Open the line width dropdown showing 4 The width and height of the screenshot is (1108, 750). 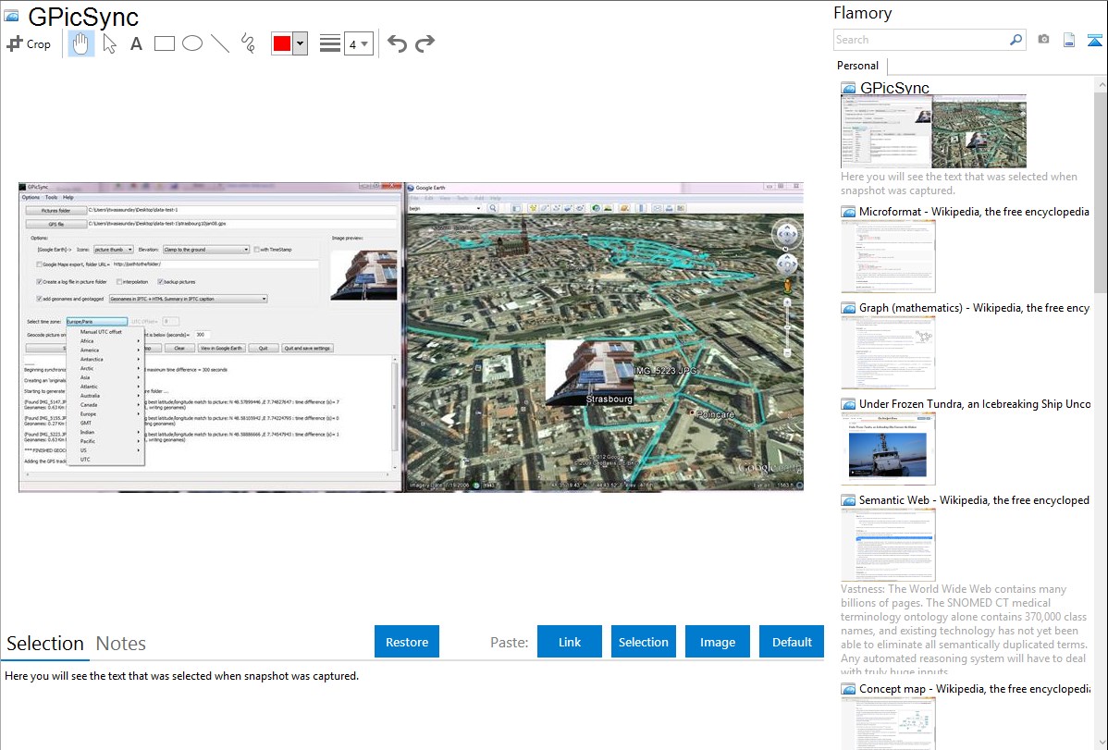tap(358, 43)
